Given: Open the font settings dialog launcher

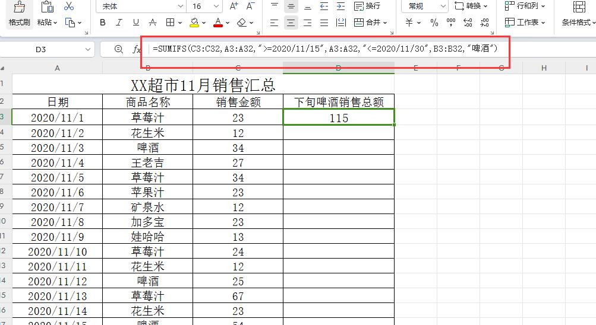Looking at the screenshot, I should 258,33.
